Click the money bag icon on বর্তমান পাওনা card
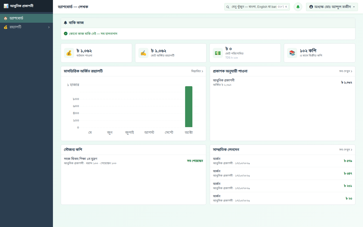Viewport: 363px width, 227px height. [x=69, y=53]
